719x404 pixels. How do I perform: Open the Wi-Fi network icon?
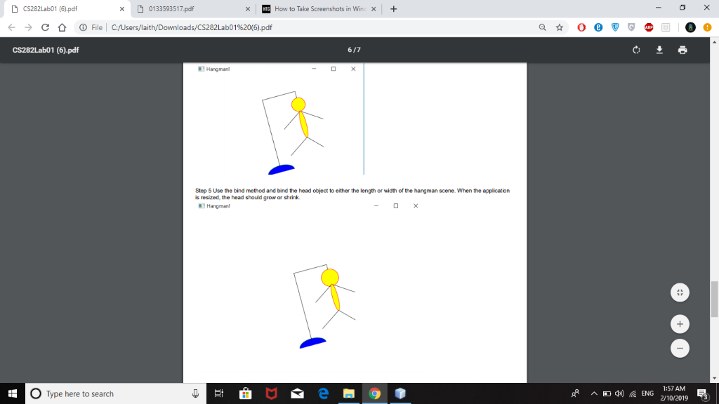[x=633, y=394]
